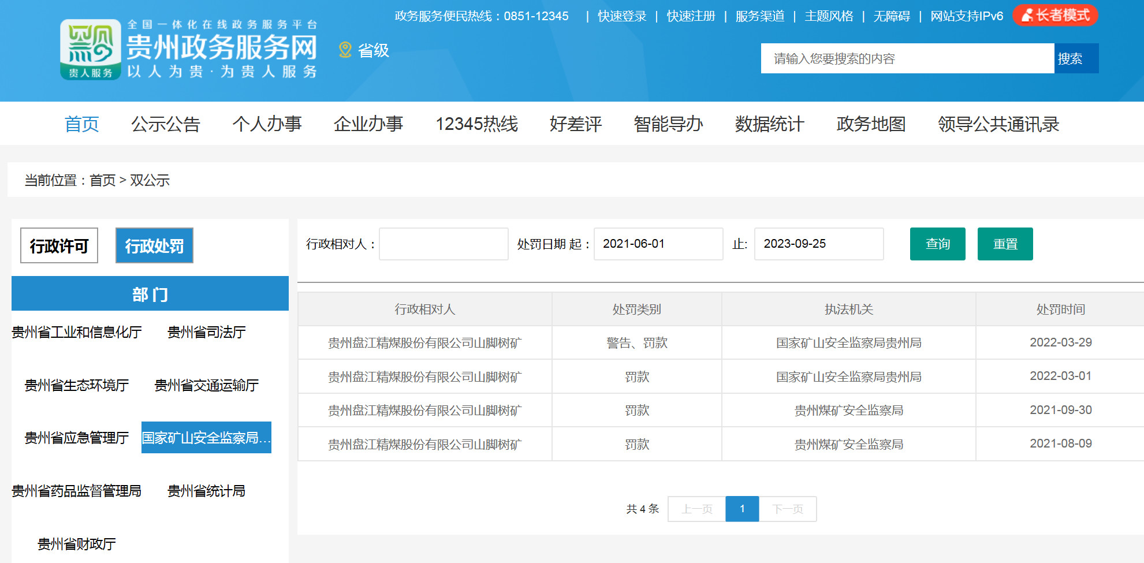Go to 企业办事 in the navigation bar

pyautogui.click(x=368, y=124)
